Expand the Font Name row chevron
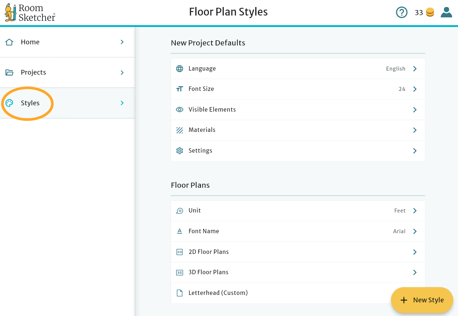Image resolution: width=458 pixels, height=316 pixels. coord(414,231)
